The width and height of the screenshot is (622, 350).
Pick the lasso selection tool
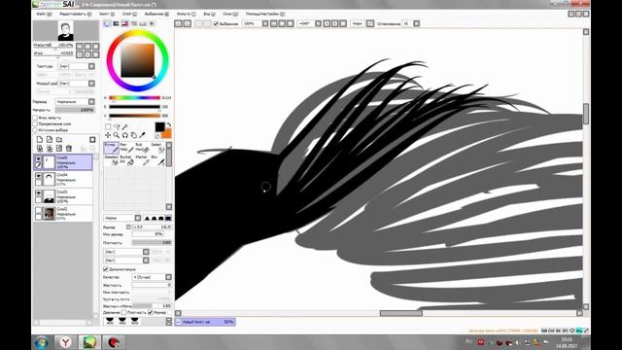click(x=117, y=126)
